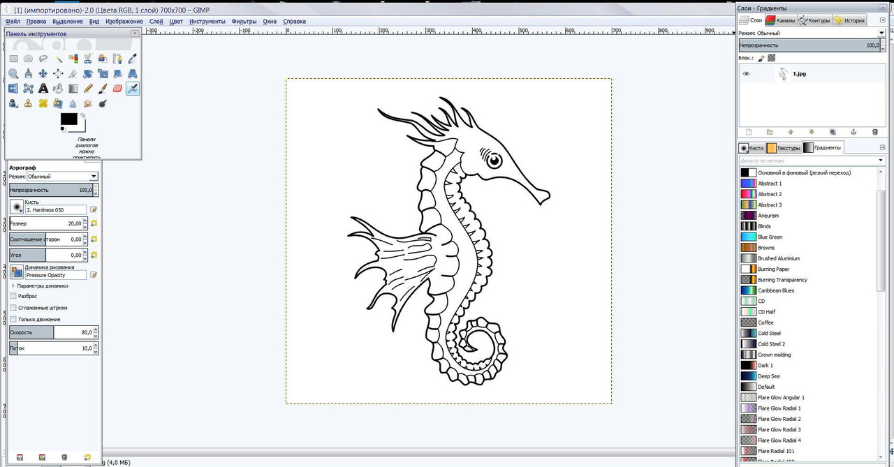Select the Ink tool
The height and width of the screenshot is (467, 894).
click(13, 103)
